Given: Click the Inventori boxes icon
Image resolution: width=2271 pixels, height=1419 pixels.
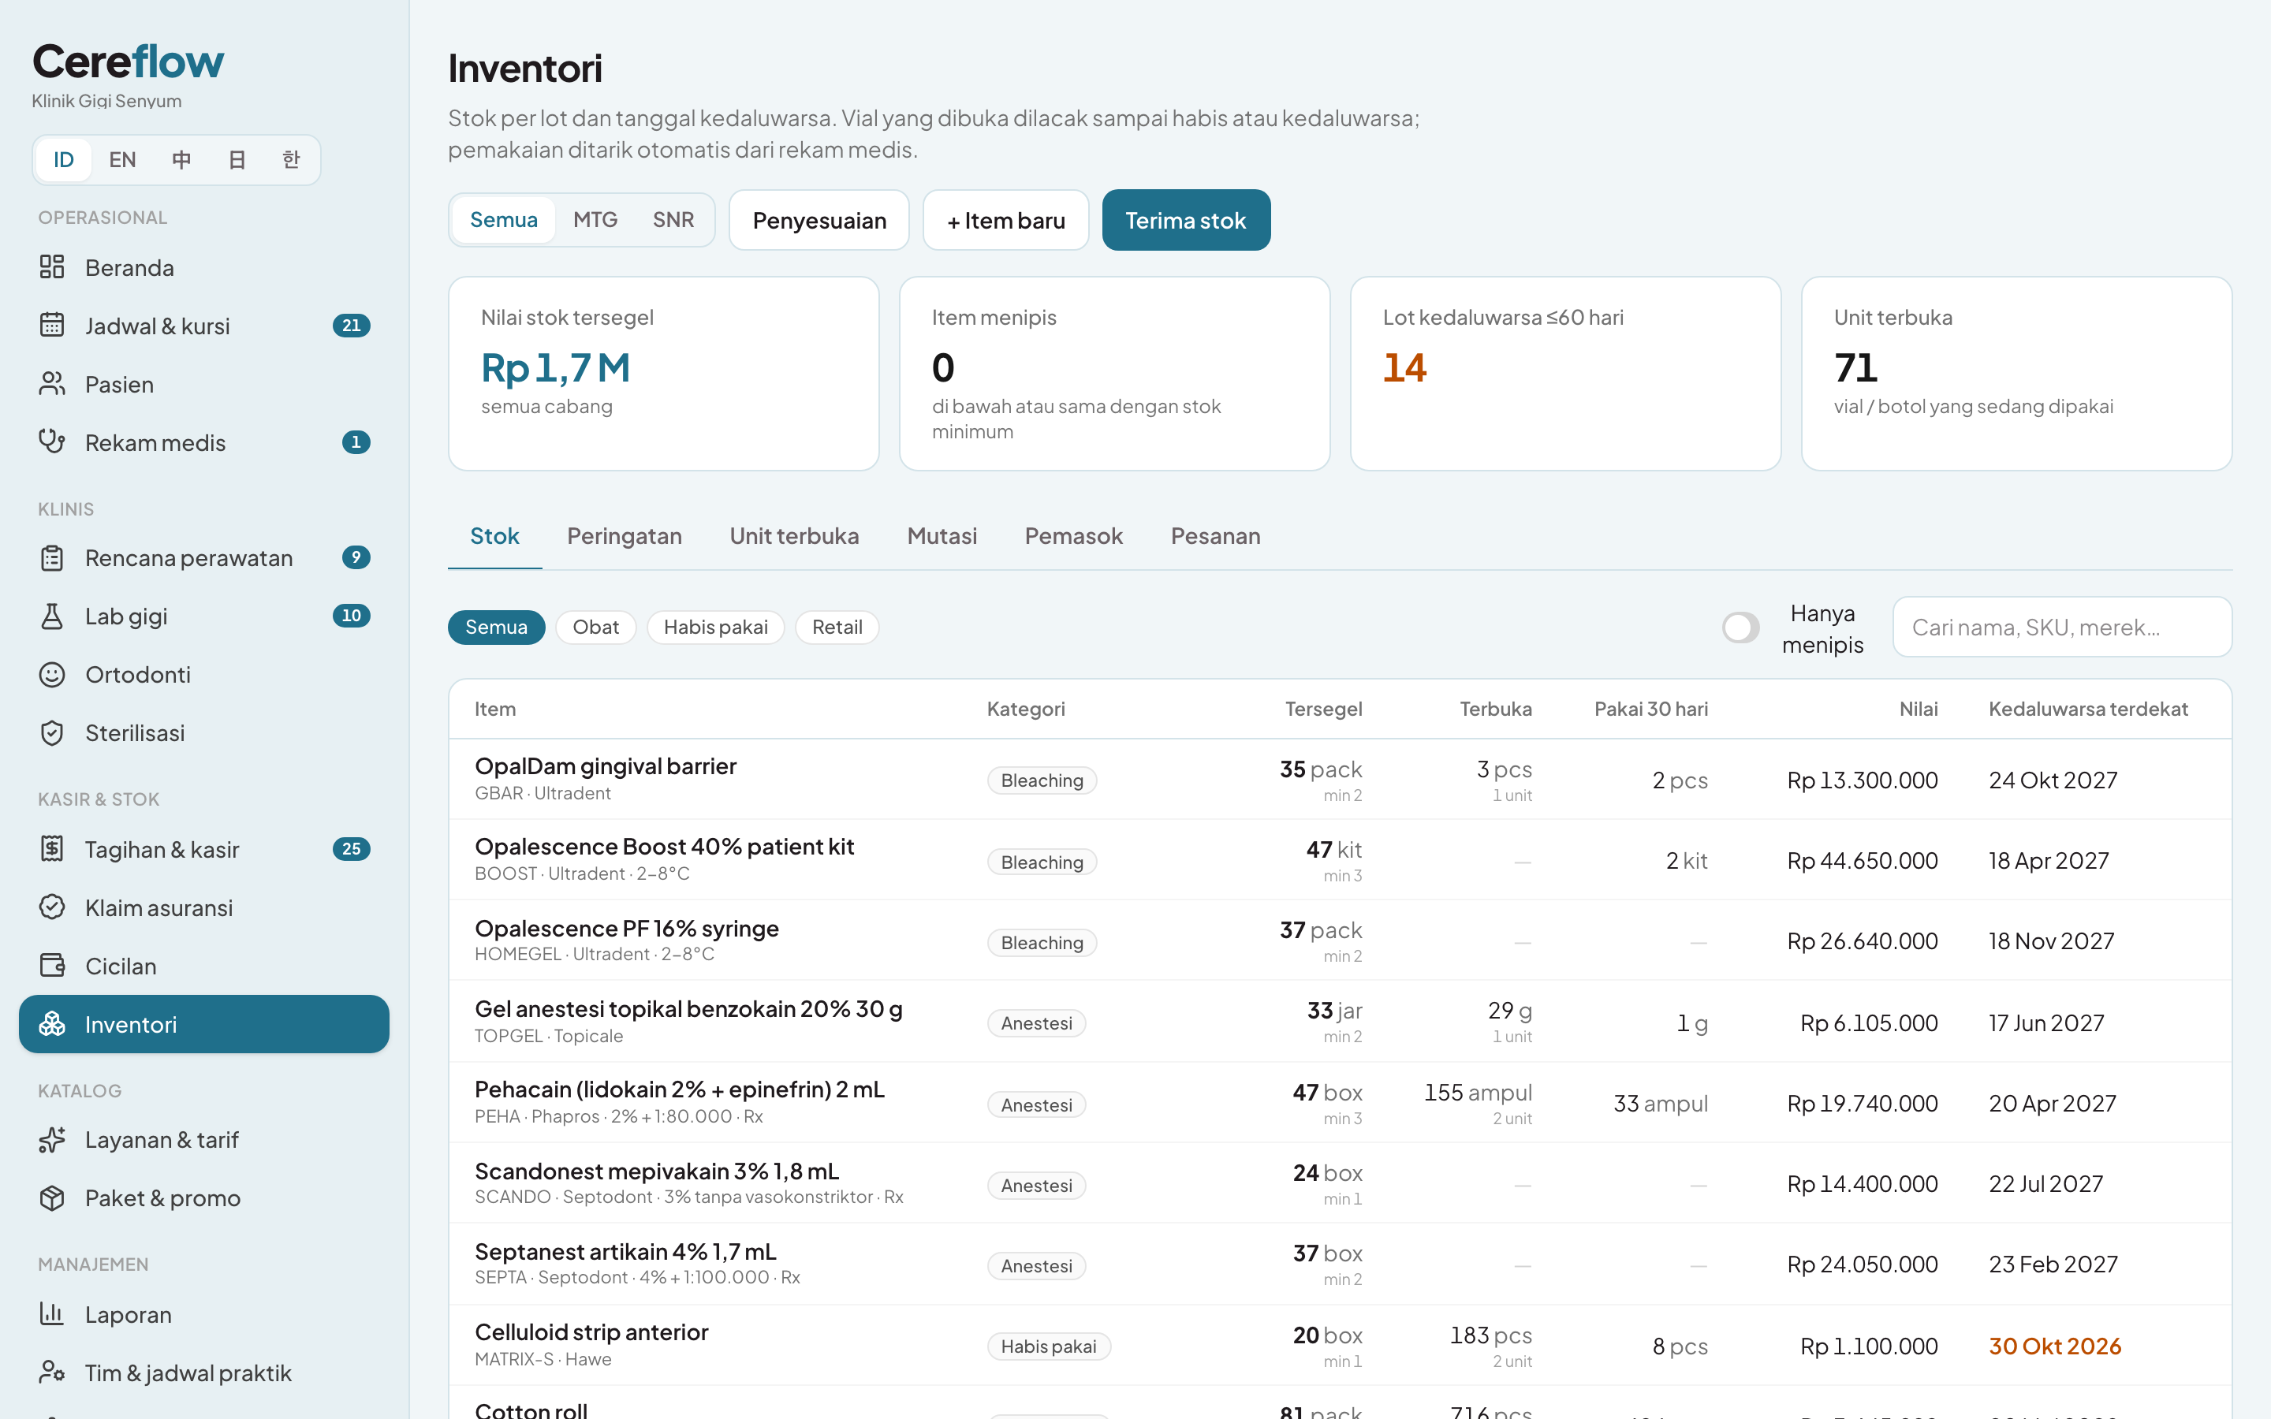Looking at the screenshot, I should (51, 1024).
